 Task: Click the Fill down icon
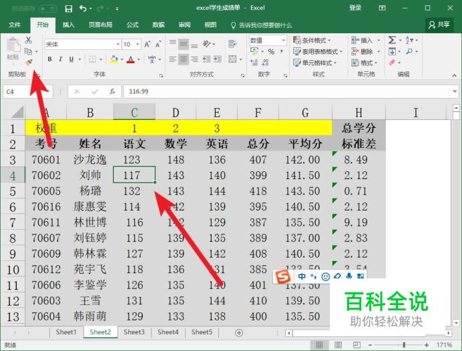(x=392, y=52)
